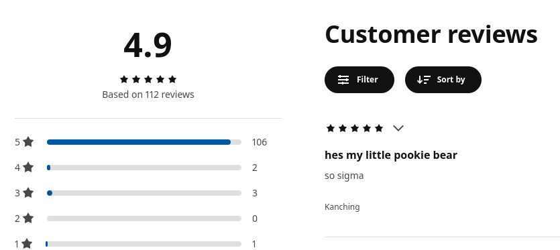
Task: Click the five stars on Kanching's review
Action: [355, 128]
